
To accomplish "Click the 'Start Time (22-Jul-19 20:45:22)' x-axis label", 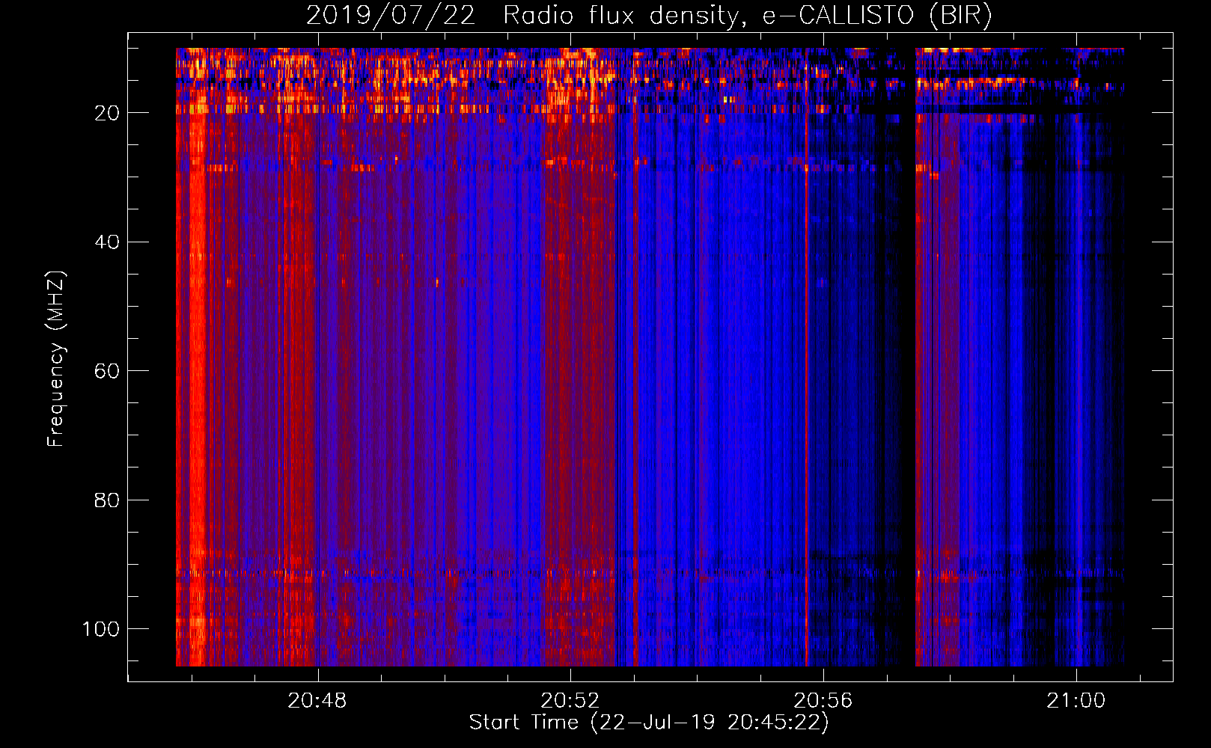I will (649, 723).
